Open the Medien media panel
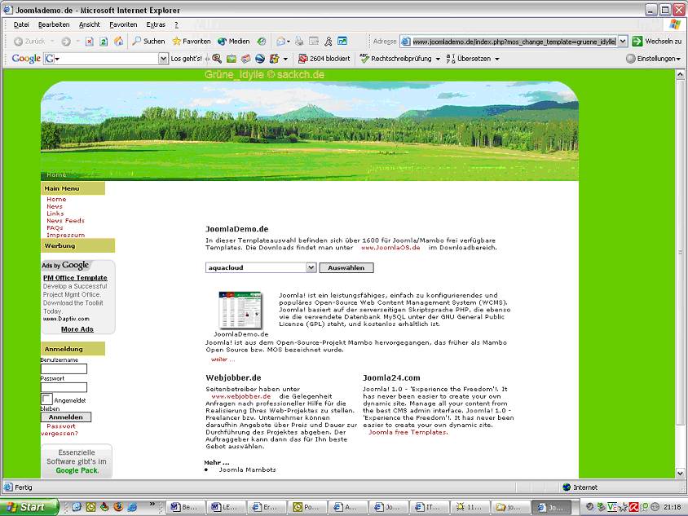The image size is (688, 516). coord(233,42)
